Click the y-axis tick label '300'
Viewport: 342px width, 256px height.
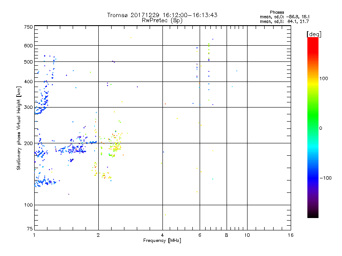28,108
